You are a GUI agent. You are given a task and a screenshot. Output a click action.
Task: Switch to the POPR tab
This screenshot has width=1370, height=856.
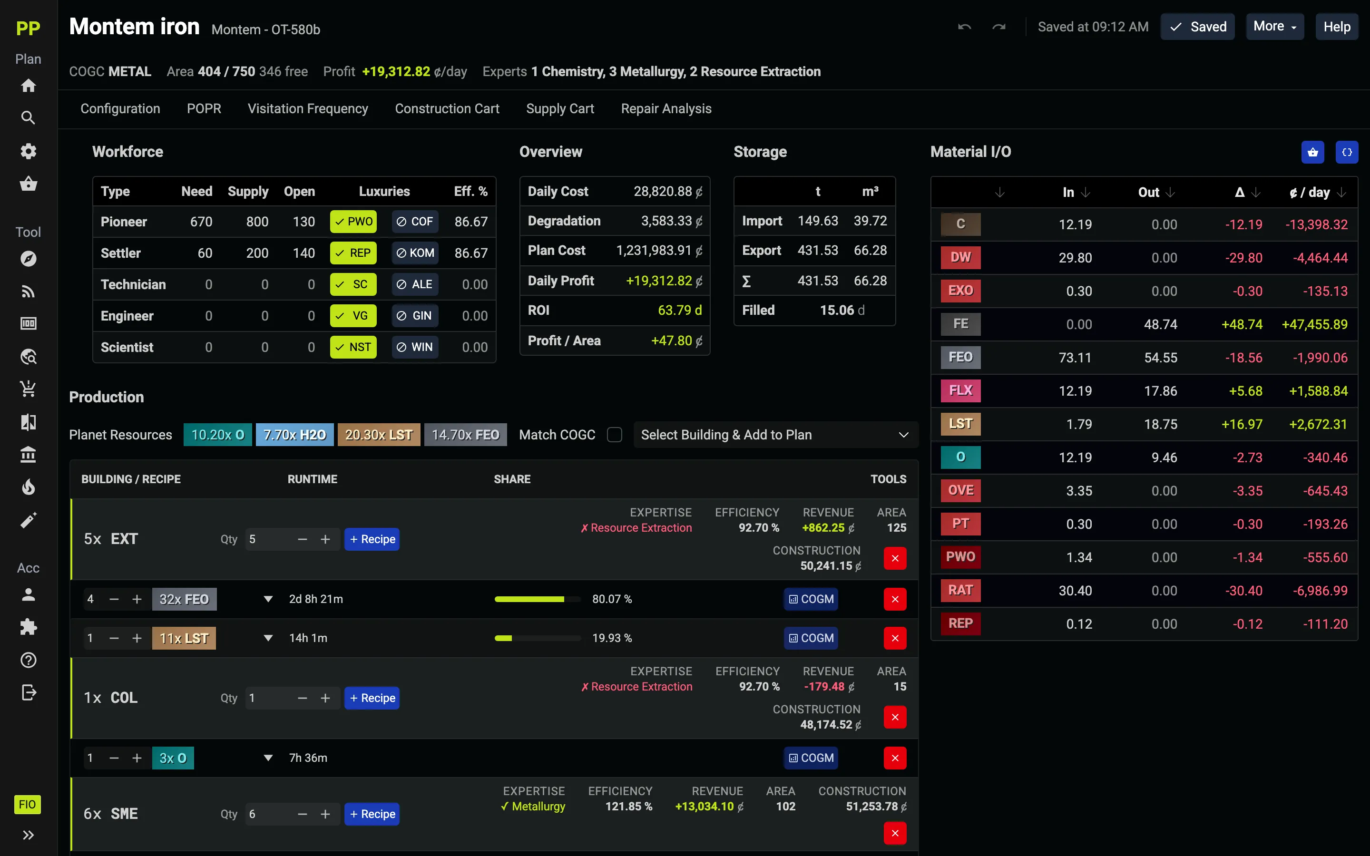[x=204, y=109]
